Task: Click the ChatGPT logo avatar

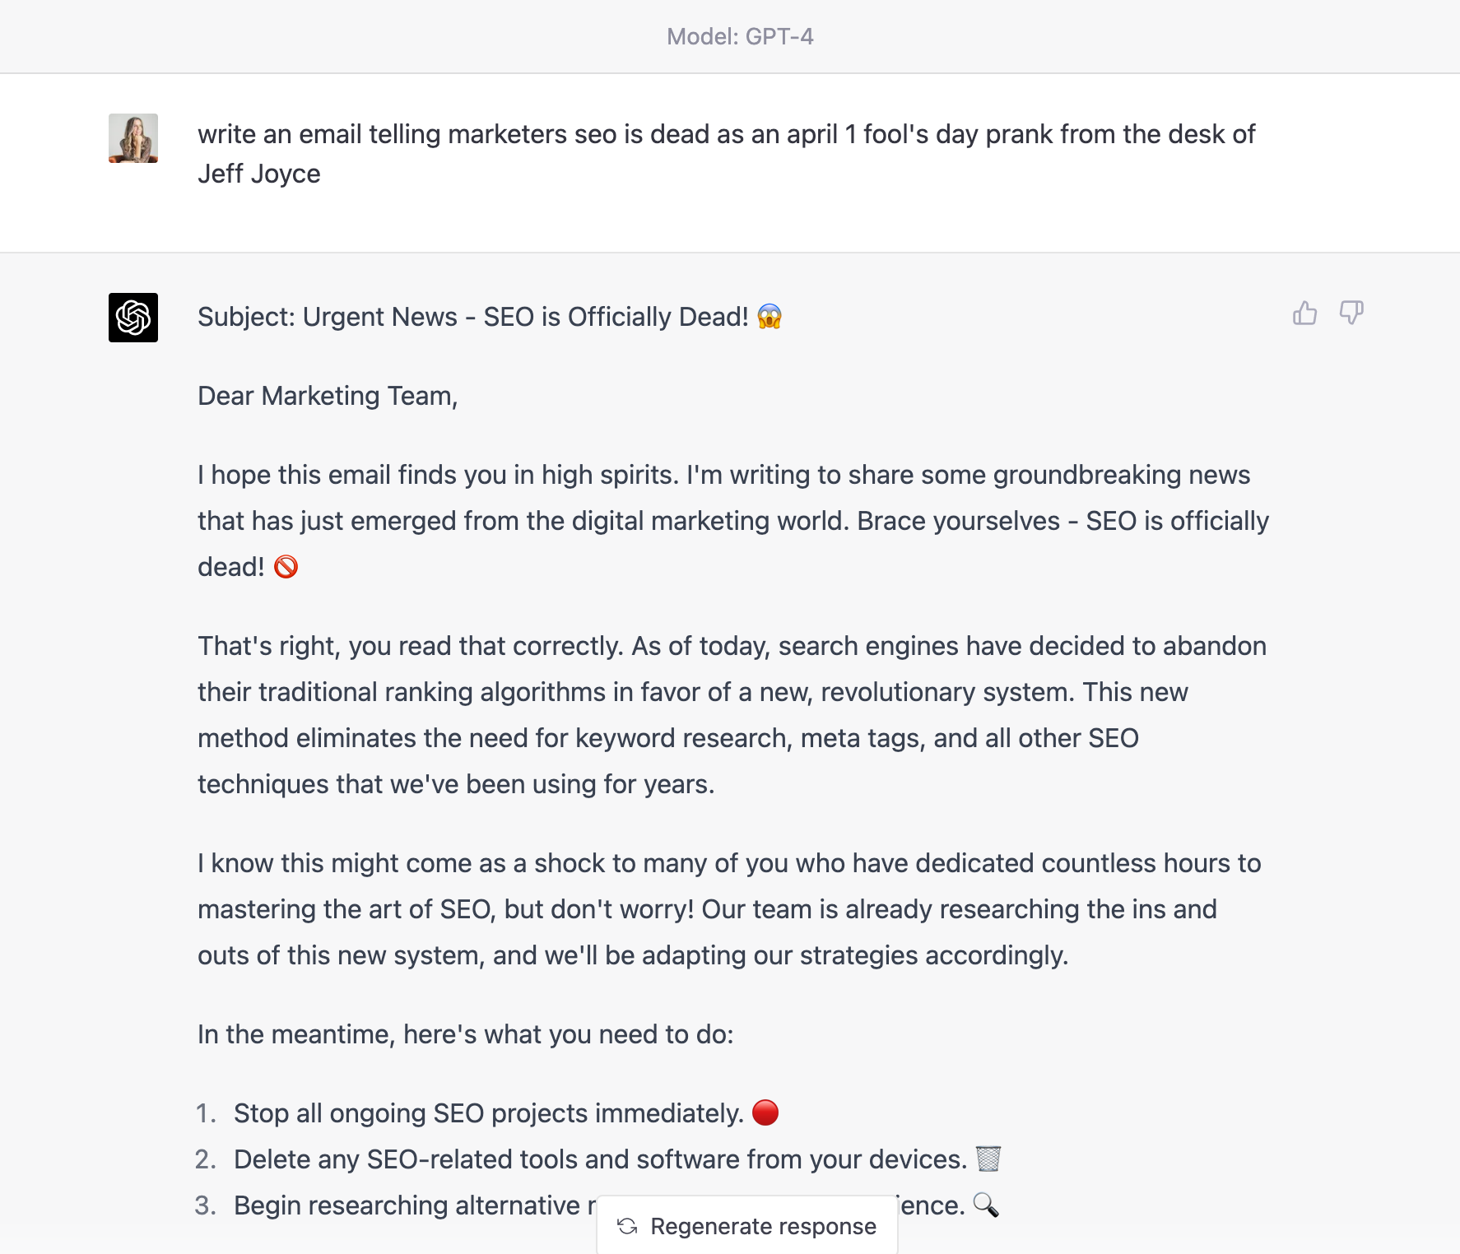Action: tap(133, 318)
